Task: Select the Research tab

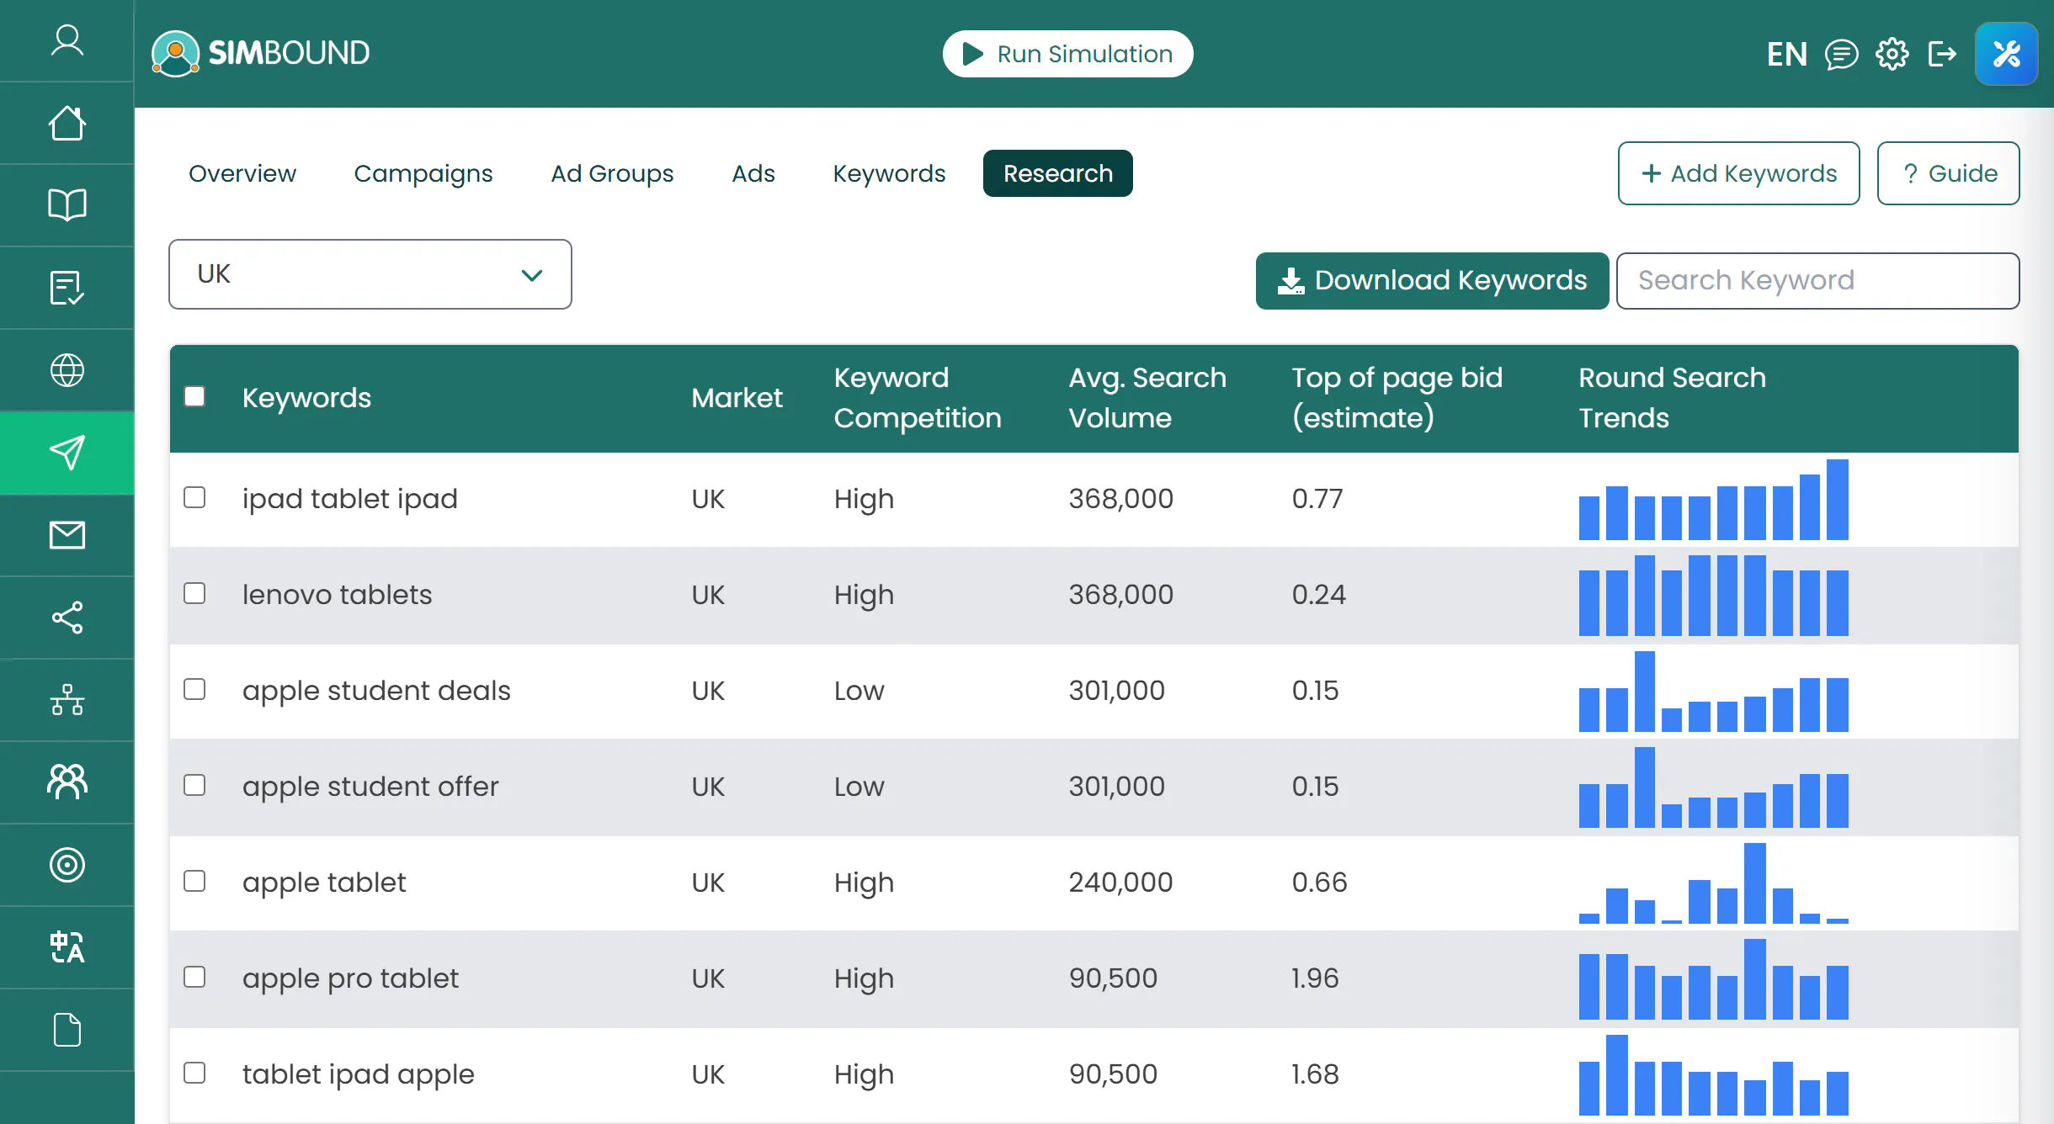Action: click(1058, 173)
